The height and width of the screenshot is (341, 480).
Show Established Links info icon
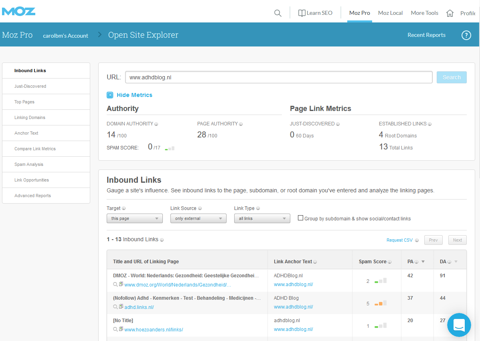tap(430, 124)
